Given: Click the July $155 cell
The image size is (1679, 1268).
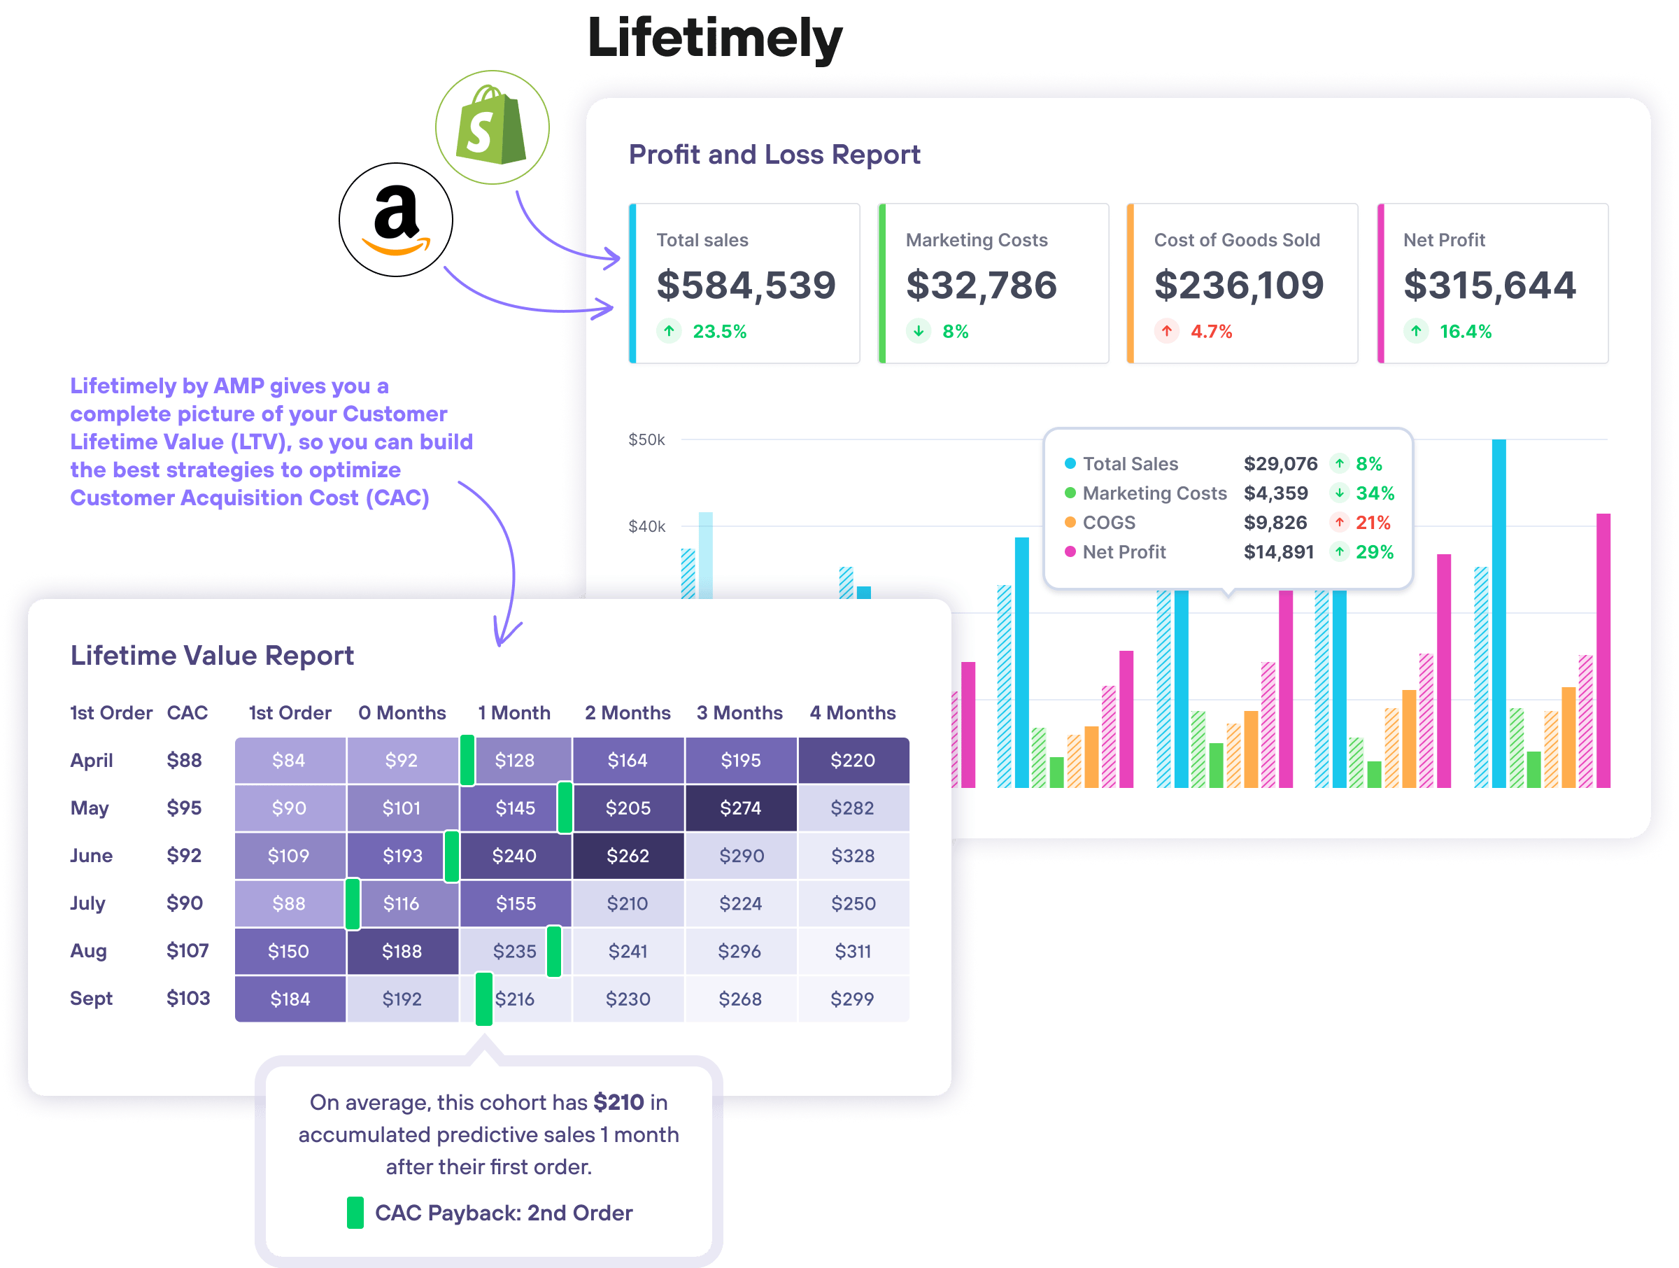Looking at the screenshot, I should [516, 903].
